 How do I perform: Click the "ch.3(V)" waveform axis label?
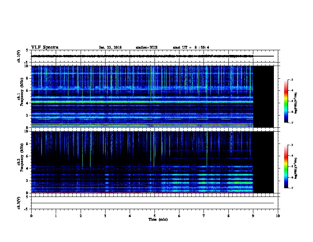tap(19, 203)
